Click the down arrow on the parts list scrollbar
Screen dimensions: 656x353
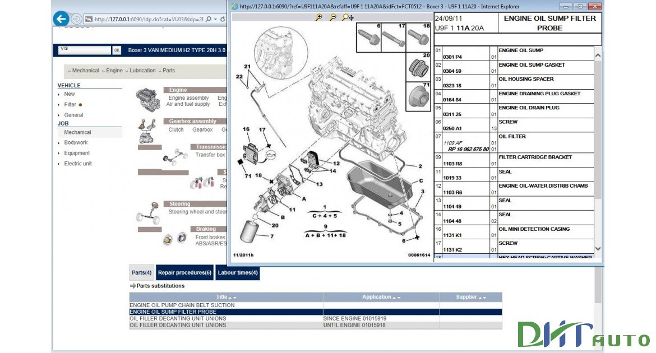pyautogui.click(x=598, y=247)
